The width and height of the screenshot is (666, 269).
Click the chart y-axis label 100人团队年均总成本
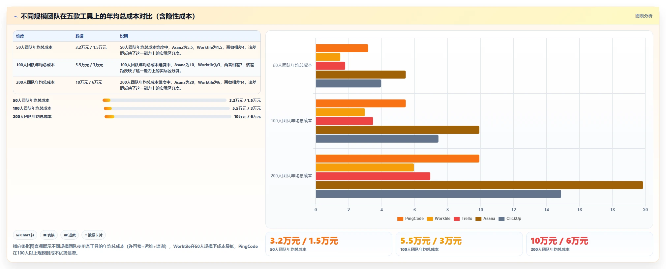click(x=291, y=121)
